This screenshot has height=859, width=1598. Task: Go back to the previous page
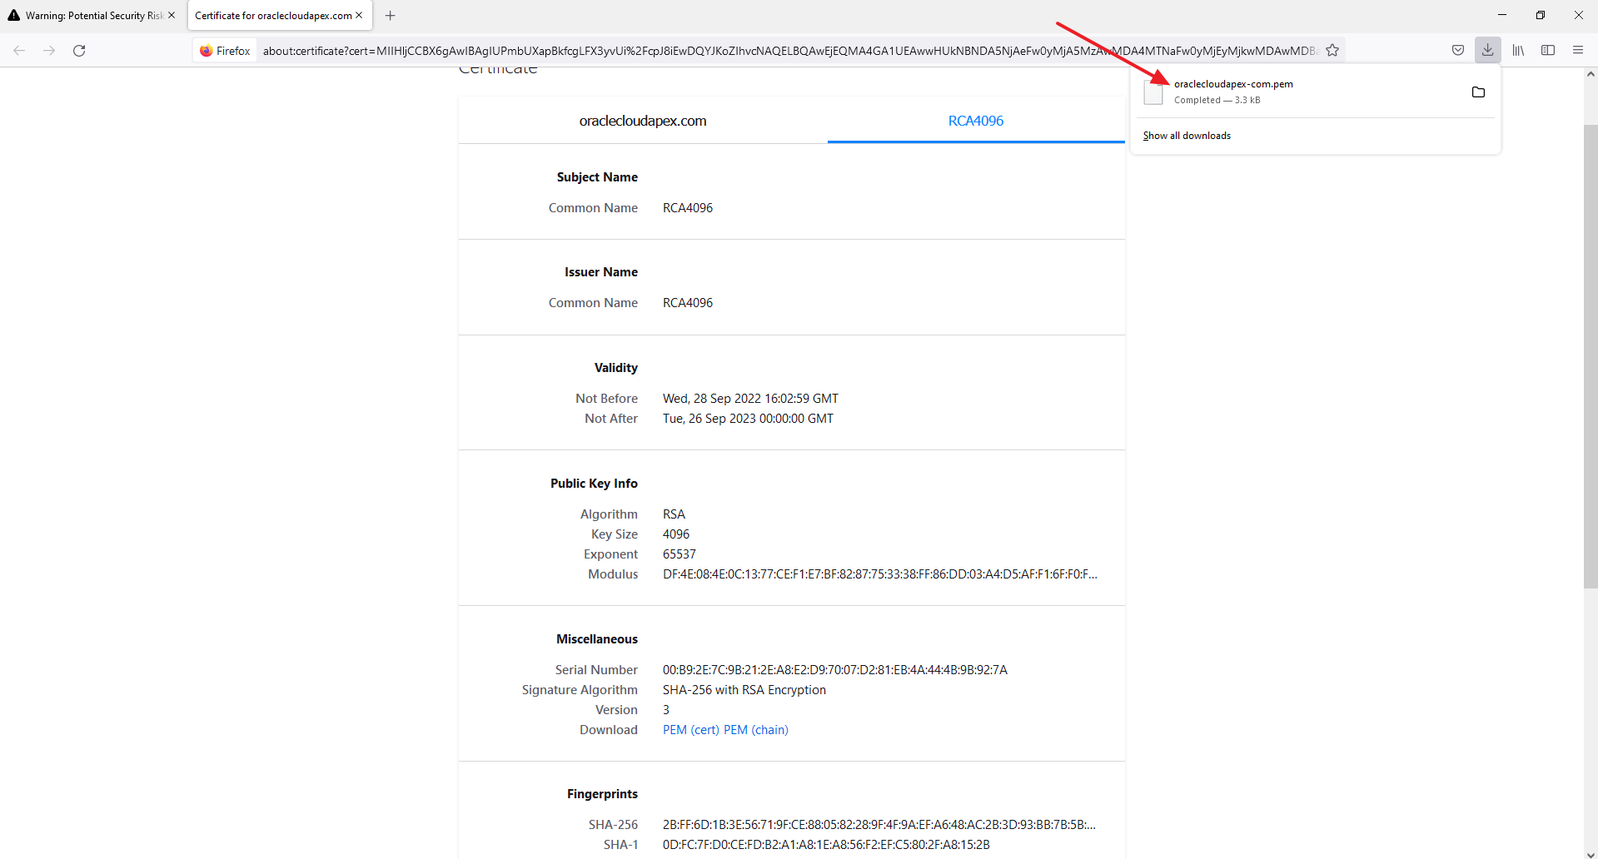19,51
